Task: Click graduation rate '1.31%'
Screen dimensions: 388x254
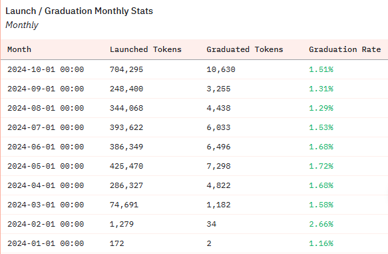Action: [x=321, y=89]
